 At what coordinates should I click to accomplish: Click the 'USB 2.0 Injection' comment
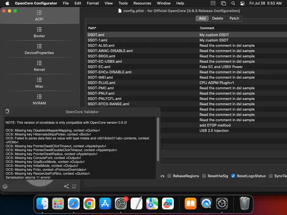(x=214, y=130)
